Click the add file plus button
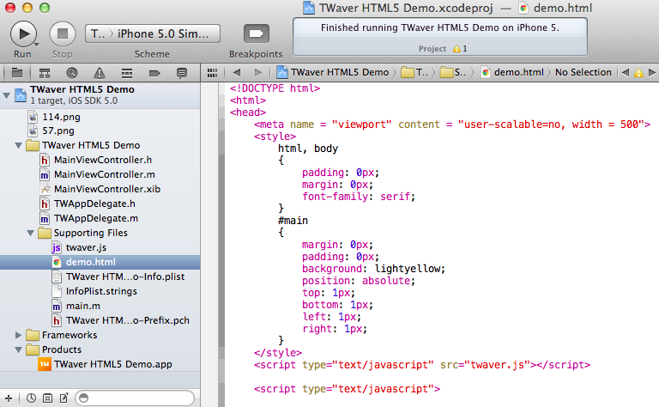Viewport: 659px width, 407px height. (9, 398)
